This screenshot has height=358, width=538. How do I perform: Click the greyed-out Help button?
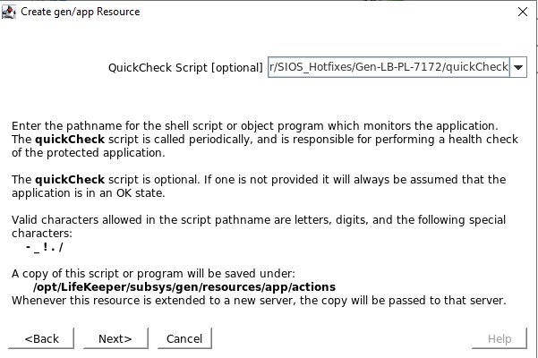(x=500, y=338)
